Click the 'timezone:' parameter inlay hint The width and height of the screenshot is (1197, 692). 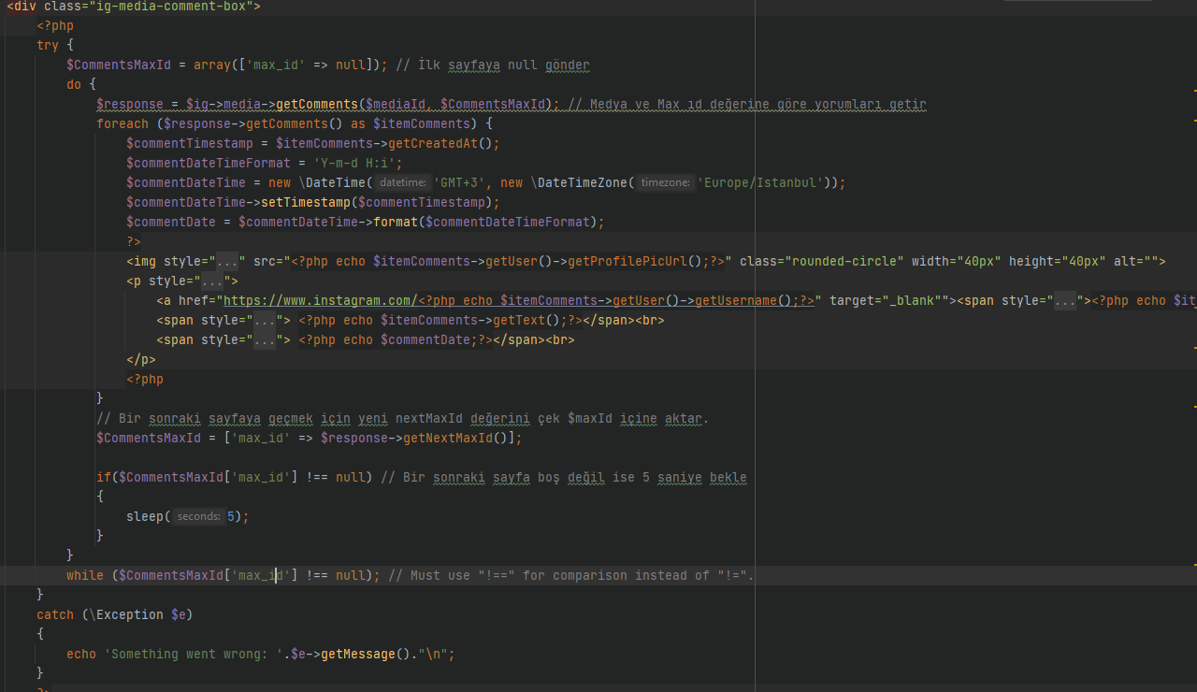pyautogui.click(x=665, y=183)
